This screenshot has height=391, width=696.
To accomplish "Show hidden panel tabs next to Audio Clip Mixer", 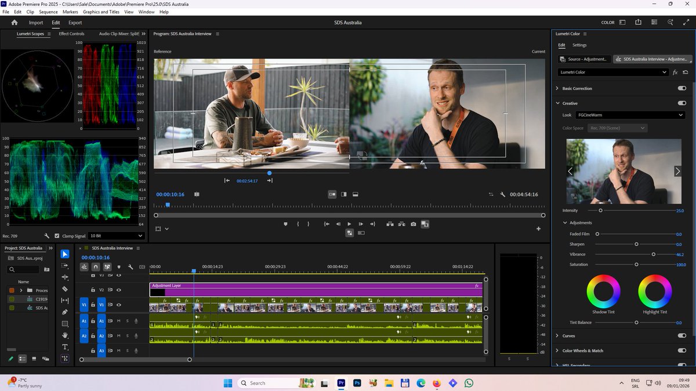I will 143,34.
